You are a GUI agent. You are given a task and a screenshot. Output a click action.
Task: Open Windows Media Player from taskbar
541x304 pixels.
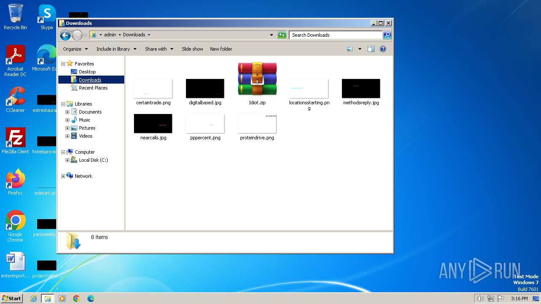click(62, 299)
